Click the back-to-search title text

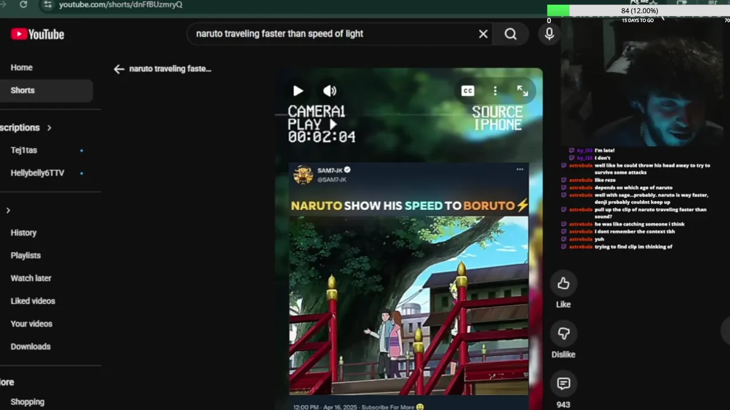[x=170, y=69]
